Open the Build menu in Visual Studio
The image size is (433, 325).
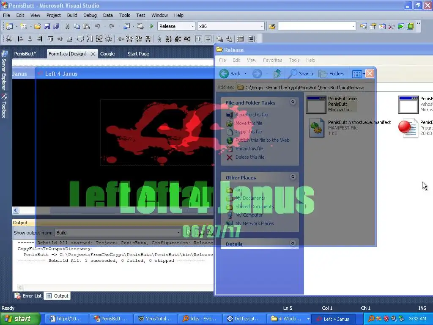72,15
